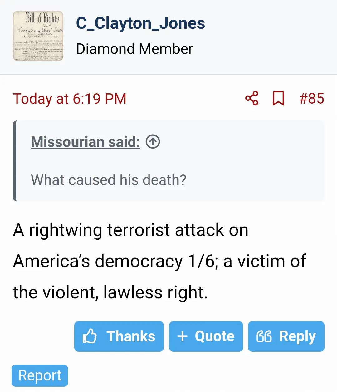The width and height of the screenshot is (337, 392).
Task: Click the "Today at 6:19 PM" timestamp
Action: (70, 99)
